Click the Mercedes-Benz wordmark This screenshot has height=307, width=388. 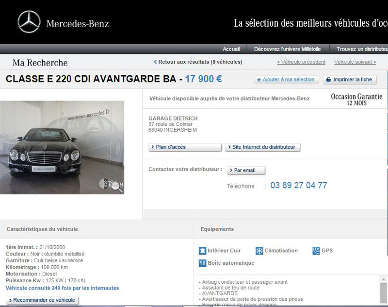[x=78, y=24]
